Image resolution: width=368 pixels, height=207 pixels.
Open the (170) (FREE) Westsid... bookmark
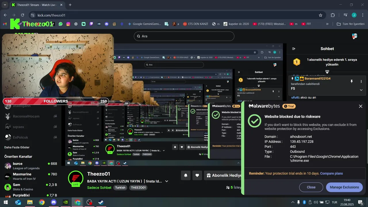click(269, 24)
